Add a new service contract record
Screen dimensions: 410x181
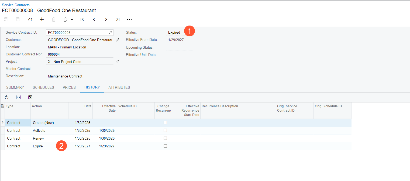click(x=42, y=19)
